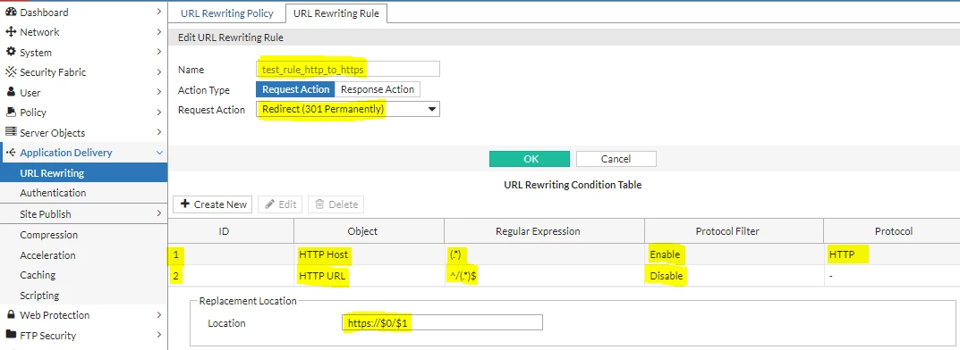The height and width of the screenshot is (350, 960).
Task: Open Caching in sidebar
Action: 84,275
